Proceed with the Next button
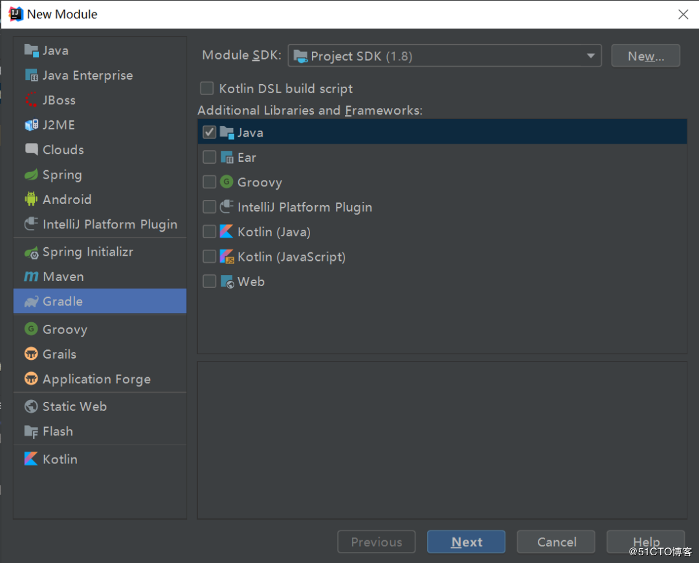Screen dimensions: 699x563 [466, 542]
